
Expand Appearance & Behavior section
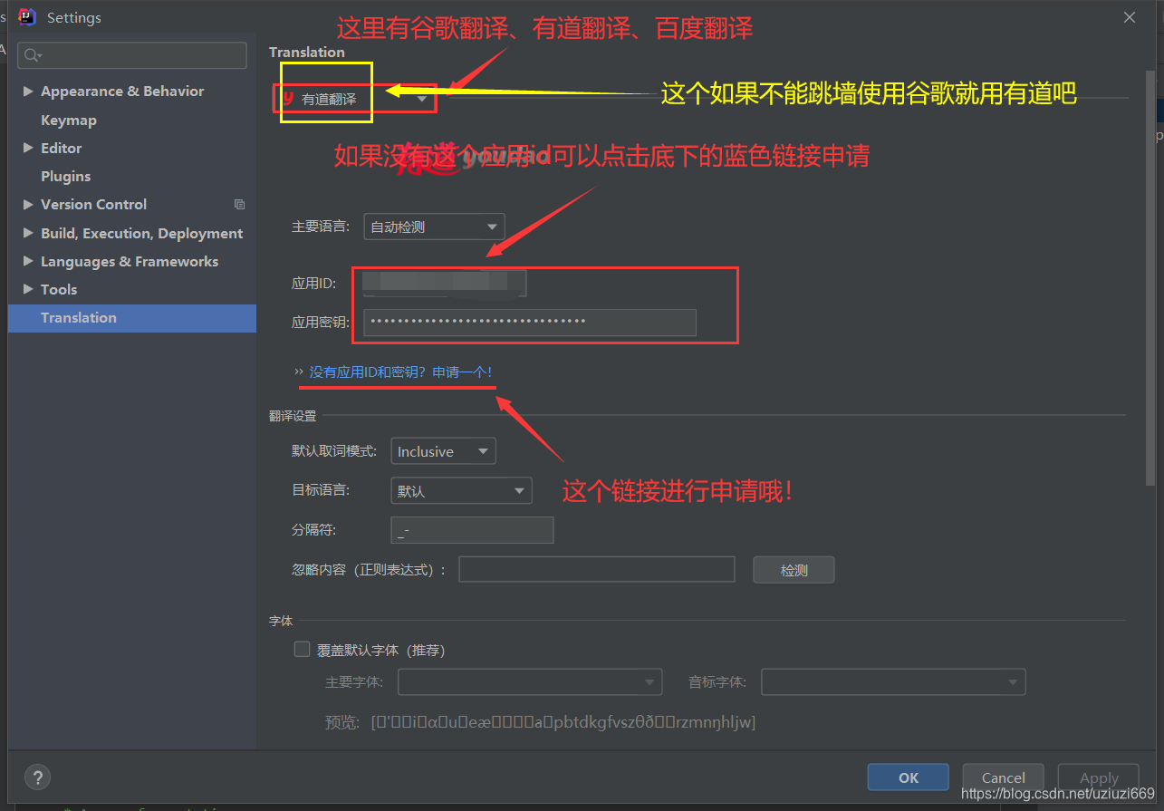[x=28, y=92]
